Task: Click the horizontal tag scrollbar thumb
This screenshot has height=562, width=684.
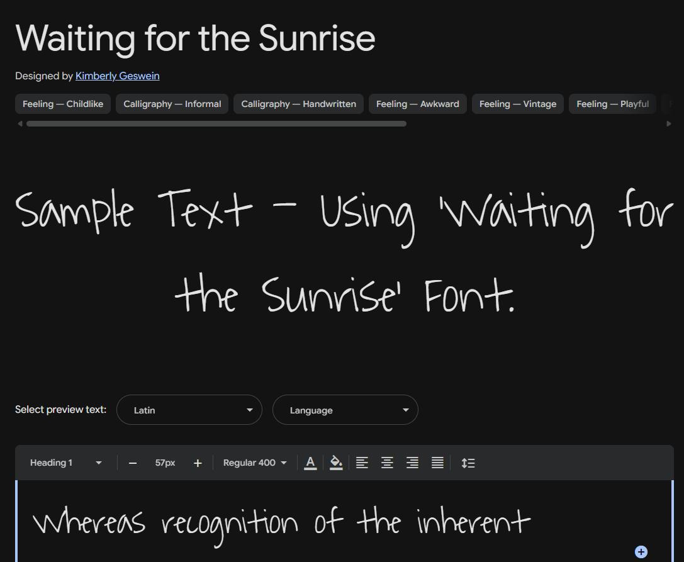Action: (216, 124)
